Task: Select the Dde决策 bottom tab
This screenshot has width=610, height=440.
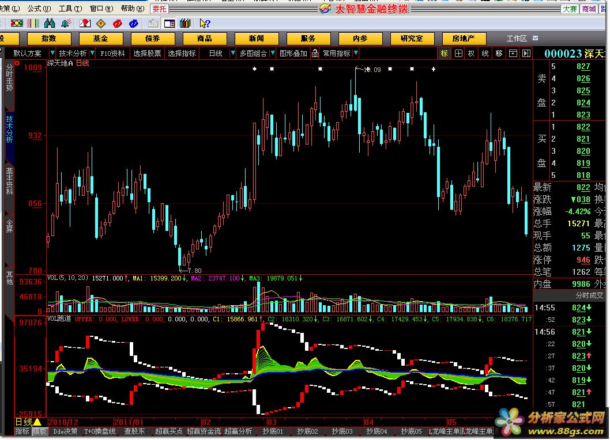Action: click(x=65, y=431)
